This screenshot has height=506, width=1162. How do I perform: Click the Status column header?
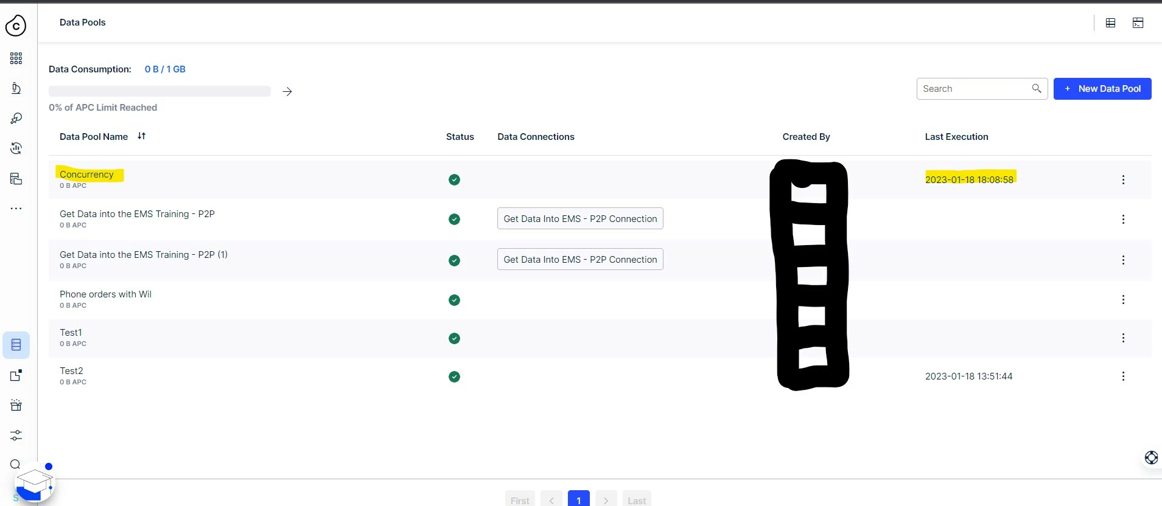coord(460,137)
